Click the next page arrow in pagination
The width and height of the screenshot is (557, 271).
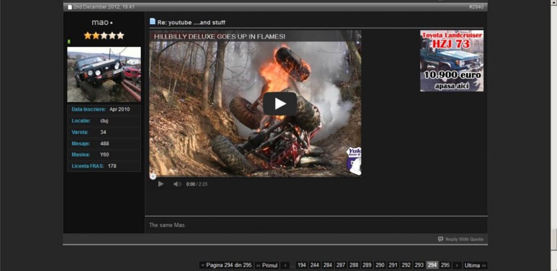[x=457, y=265]
